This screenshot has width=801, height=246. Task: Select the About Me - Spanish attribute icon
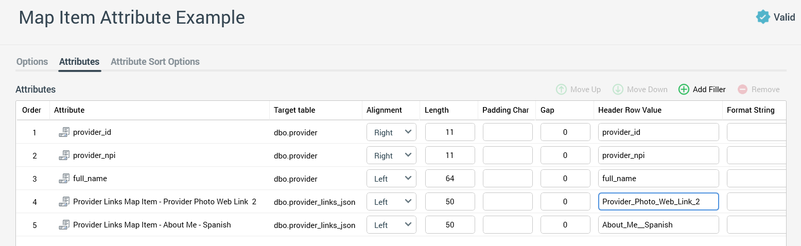[64, 225]
